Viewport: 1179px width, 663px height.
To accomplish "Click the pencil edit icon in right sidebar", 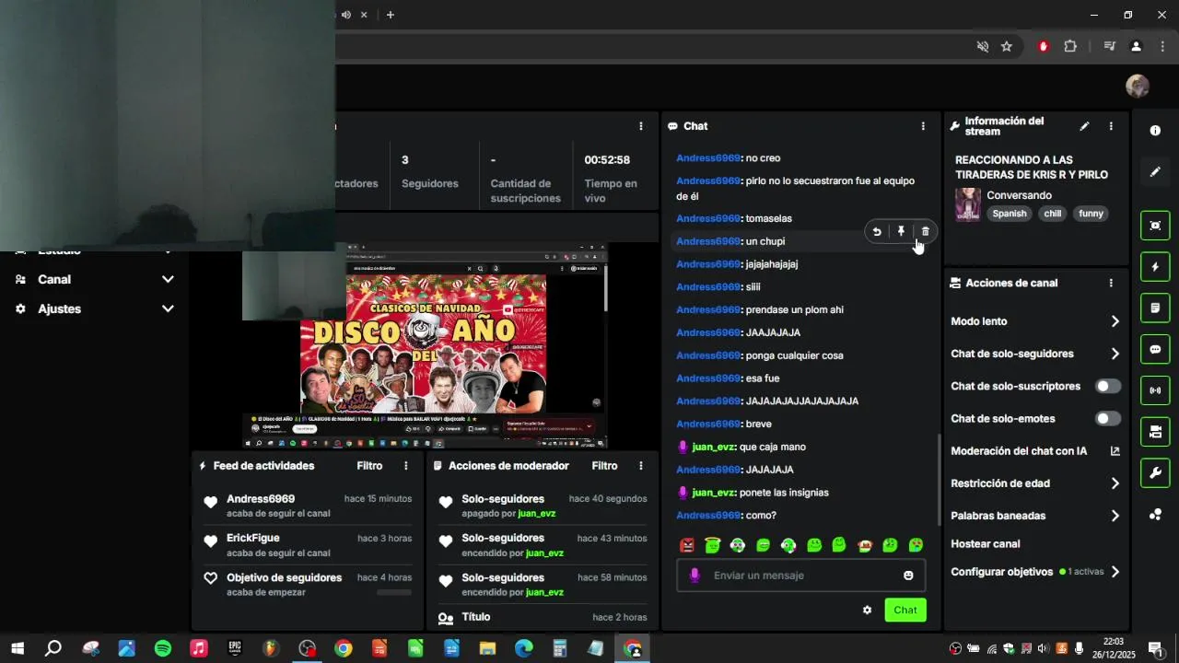I will 1155,172.
